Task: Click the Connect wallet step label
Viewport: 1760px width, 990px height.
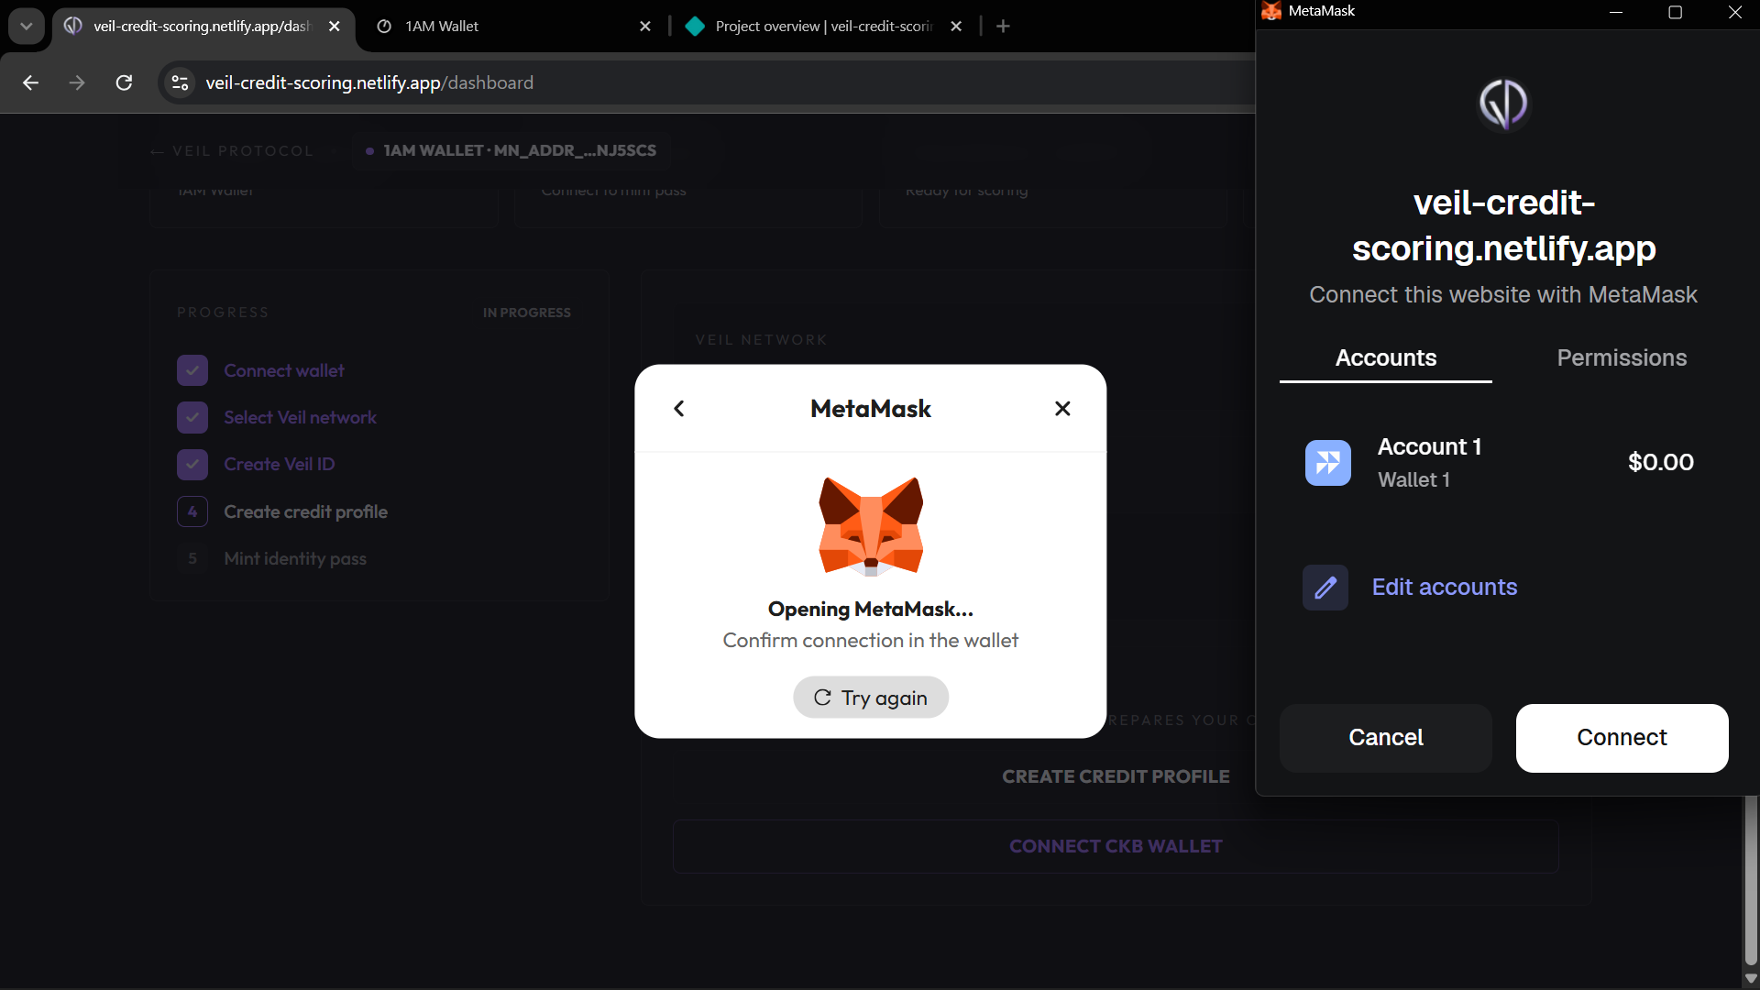Action: [x=284, y=371]
